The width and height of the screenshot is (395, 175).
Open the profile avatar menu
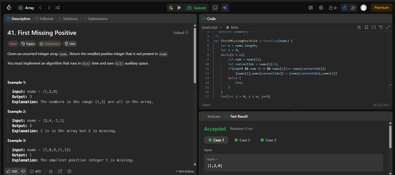(364, 8)
